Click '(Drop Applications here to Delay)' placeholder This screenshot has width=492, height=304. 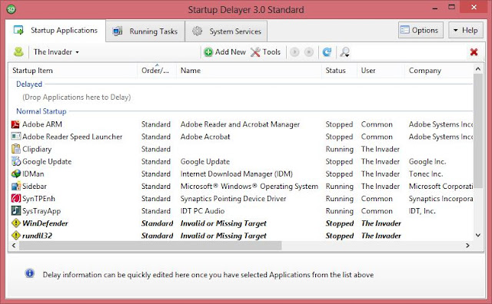pos(77,97)
